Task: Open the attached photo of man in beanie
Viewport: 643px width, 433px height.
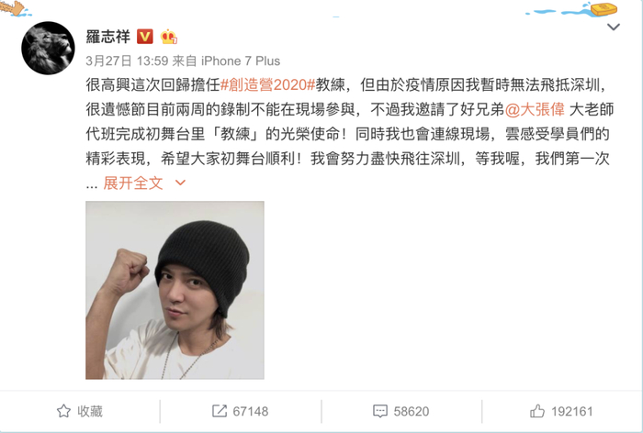Action: pos(175,290)
